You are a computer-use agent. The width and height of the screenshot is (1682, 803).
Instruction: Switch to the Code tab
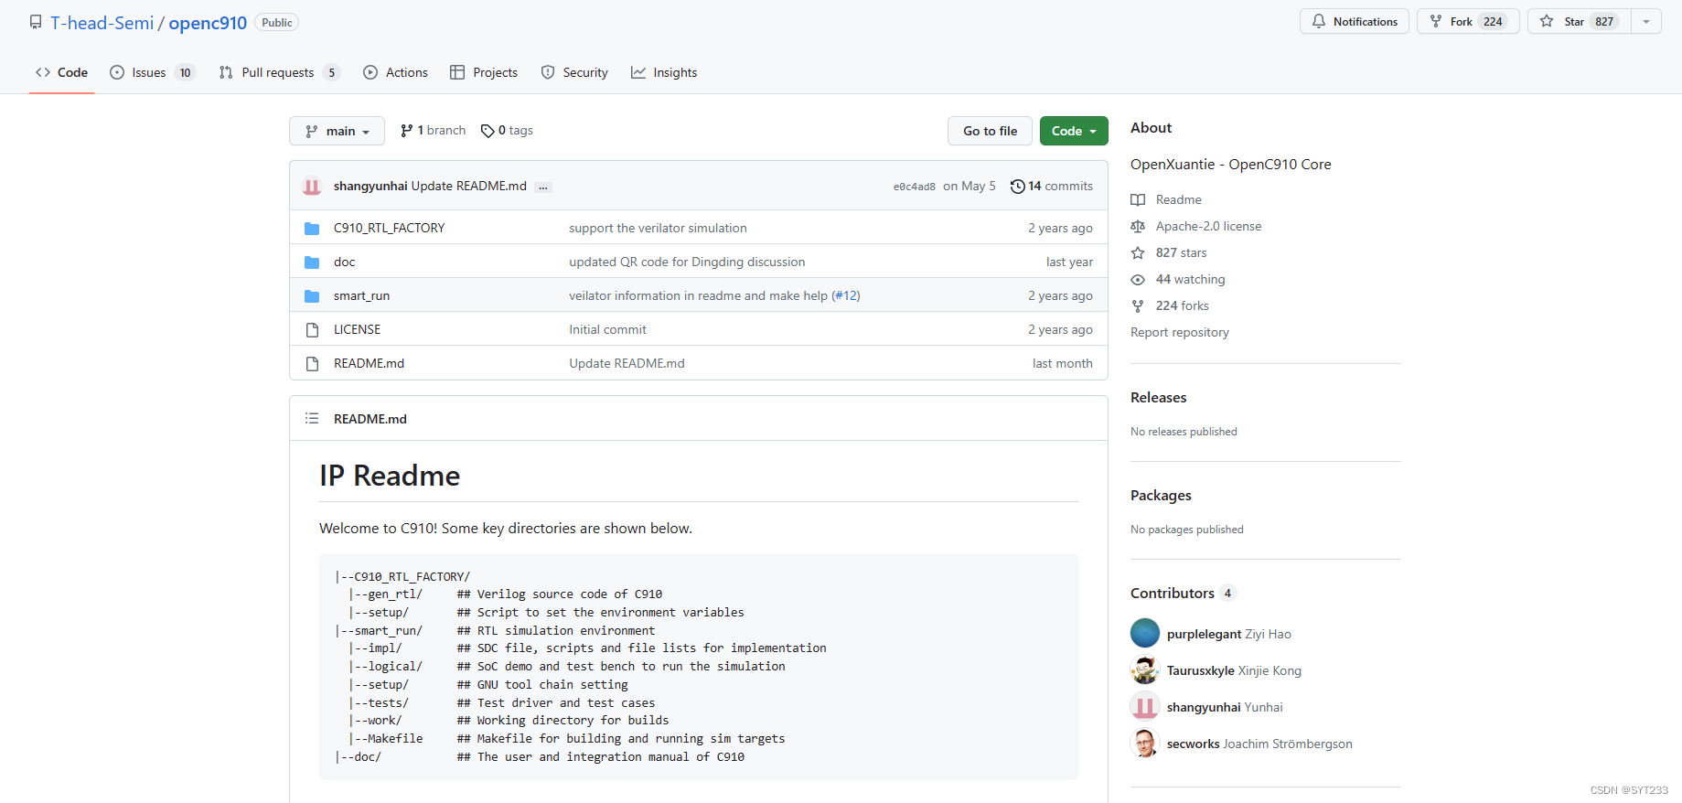pos(62,72)
